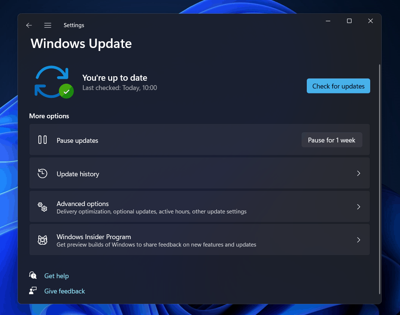Click the update sync status icon

click(54, 82)
